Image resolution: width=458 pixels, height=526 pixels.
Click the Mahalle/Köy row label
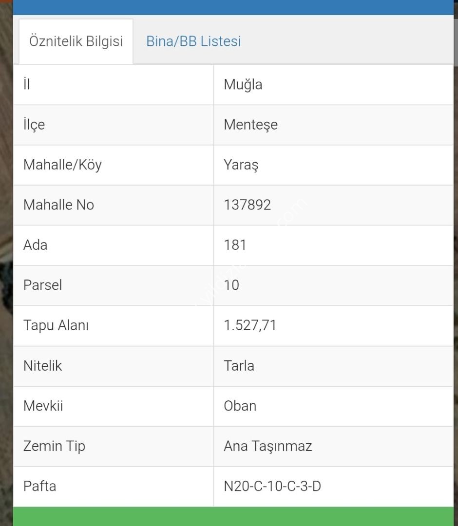(62, 165)
